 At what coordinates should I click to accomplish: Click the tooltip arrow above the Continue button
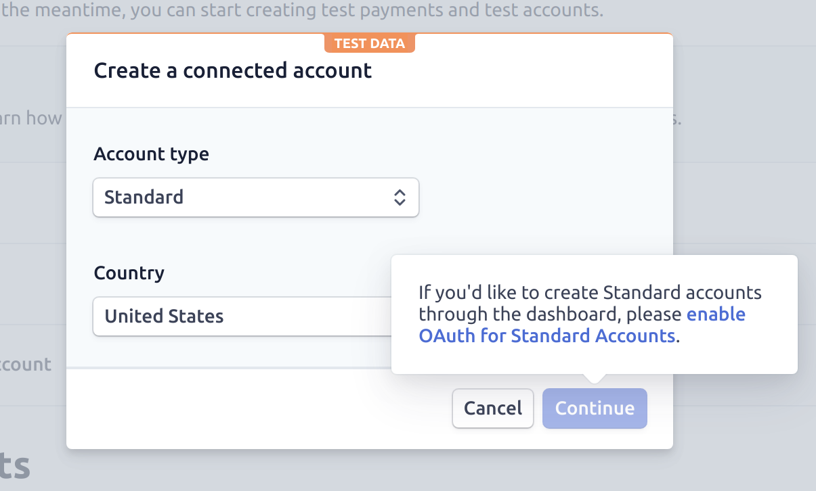point(594,378)
